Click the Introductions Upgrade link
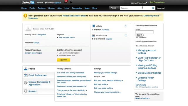 tap(109, 39)
